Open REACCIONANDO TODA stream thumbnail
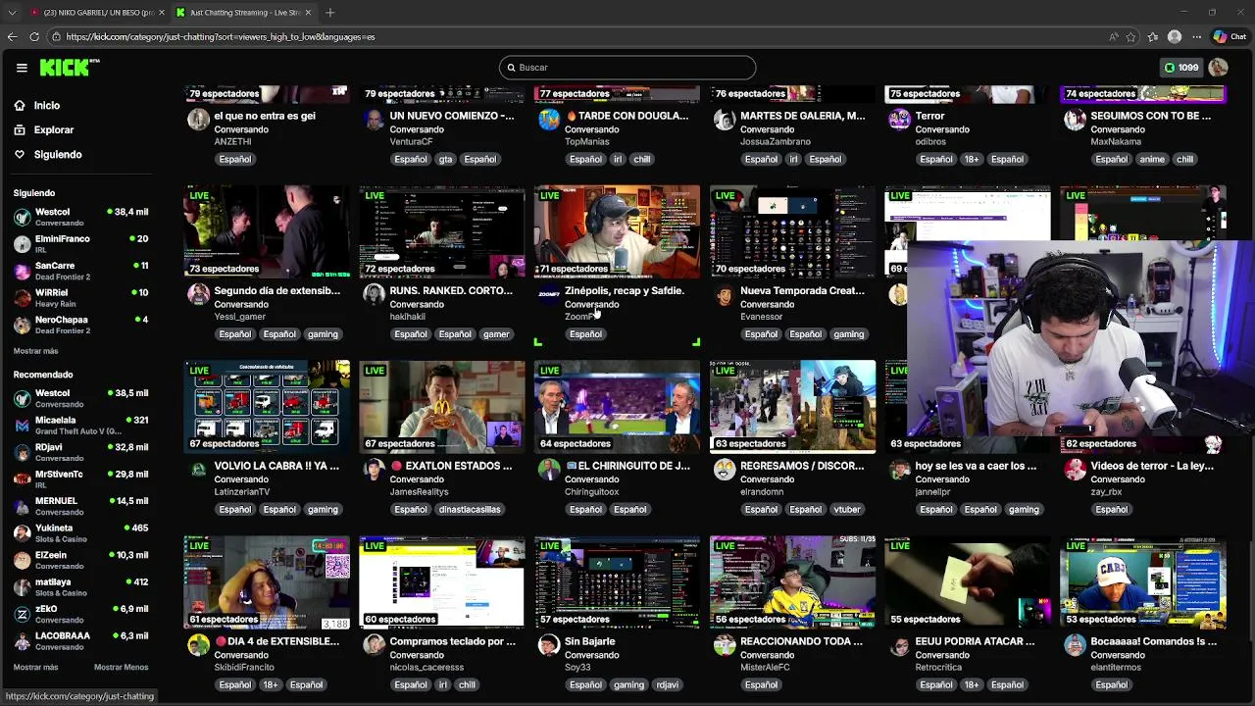The width and height of the screenshot is (1255, 706). pos(792,582)
